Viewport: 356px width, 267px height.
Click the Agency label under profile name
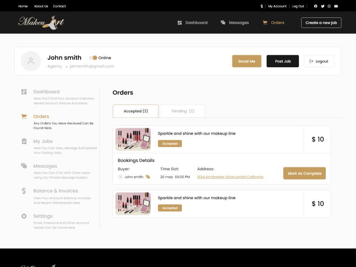[x=55, y=66]
